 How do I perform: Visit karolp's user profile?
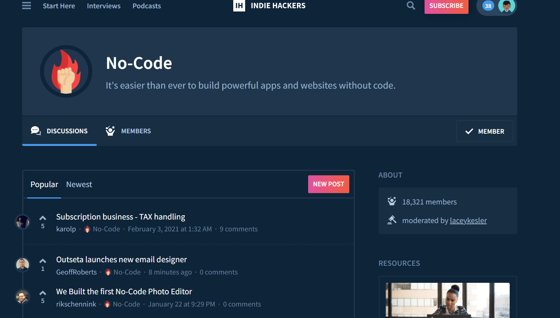(66, 229)
